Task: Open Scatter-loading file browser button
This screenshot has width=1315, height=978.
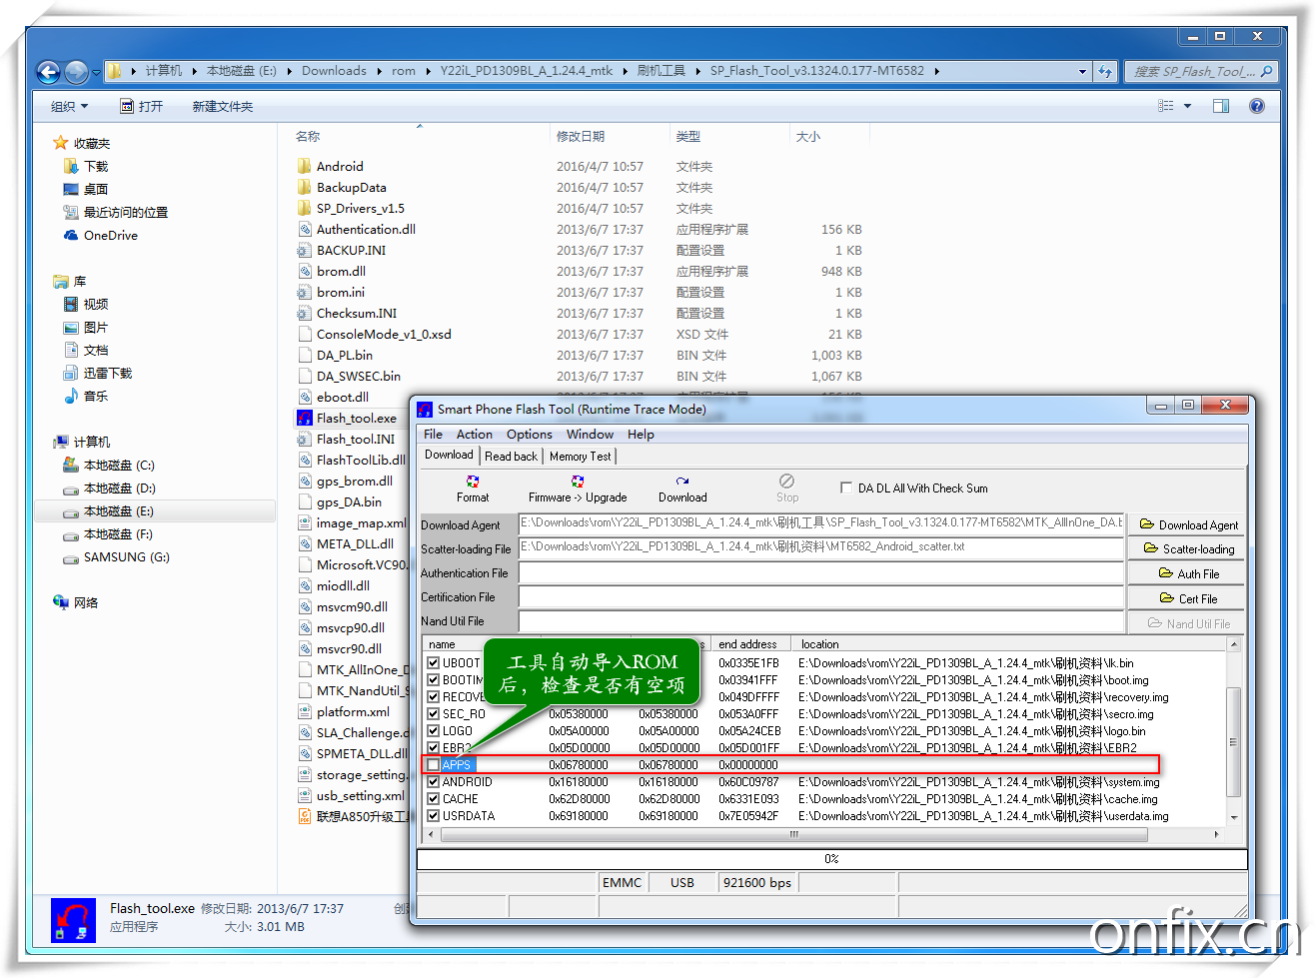Action: (1188, 549)
